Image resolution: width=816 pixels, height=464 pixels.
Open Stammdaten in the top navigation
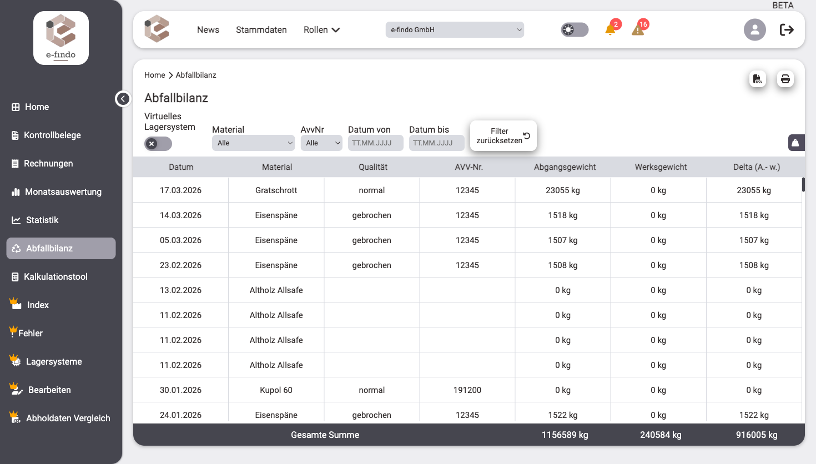click(261, 30)
